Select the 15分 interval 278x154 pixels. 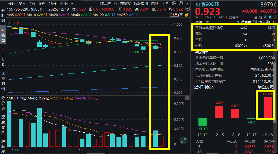coord(52,4)
